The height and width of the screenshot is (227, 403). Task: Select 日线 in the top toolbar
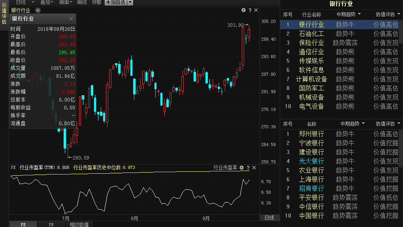(x=21, y=2)
